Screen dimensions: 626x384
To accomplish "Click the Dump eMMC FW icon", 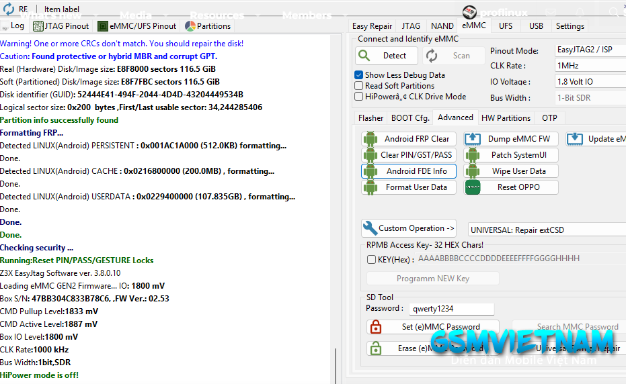I will [473, 139].
